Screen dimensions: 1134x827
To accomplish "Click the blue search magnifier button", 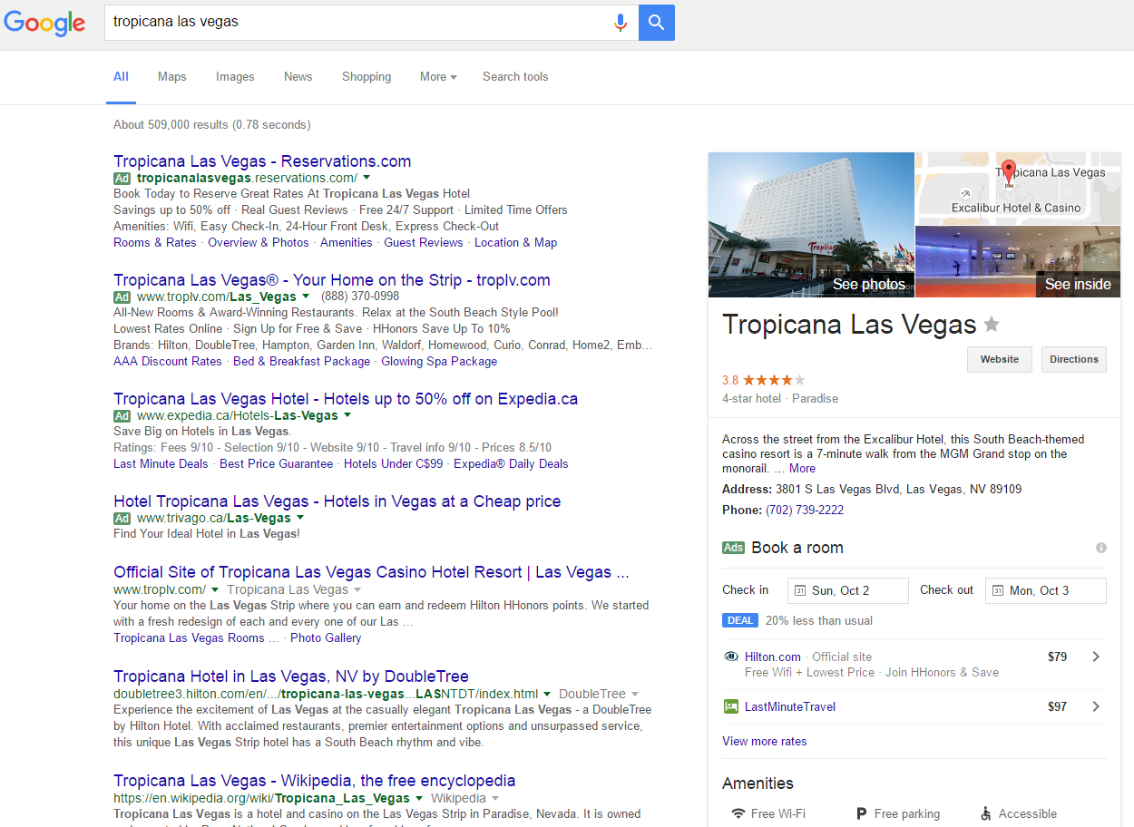I will point(656,23).
